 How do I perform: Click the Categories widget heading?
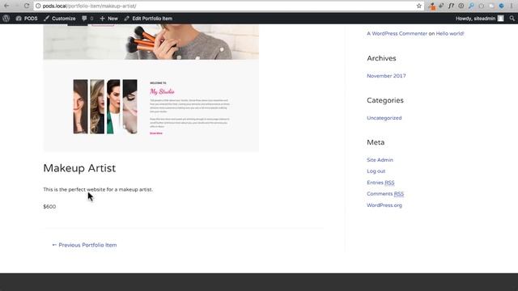(385, 100)
